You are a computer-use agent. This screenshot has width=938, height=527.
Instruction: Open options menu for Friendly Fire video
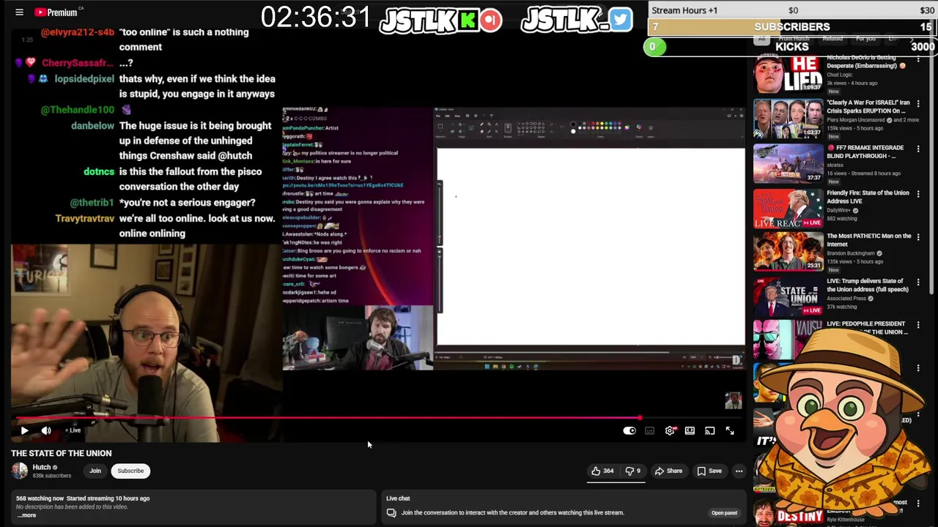[x=918, y=195]
